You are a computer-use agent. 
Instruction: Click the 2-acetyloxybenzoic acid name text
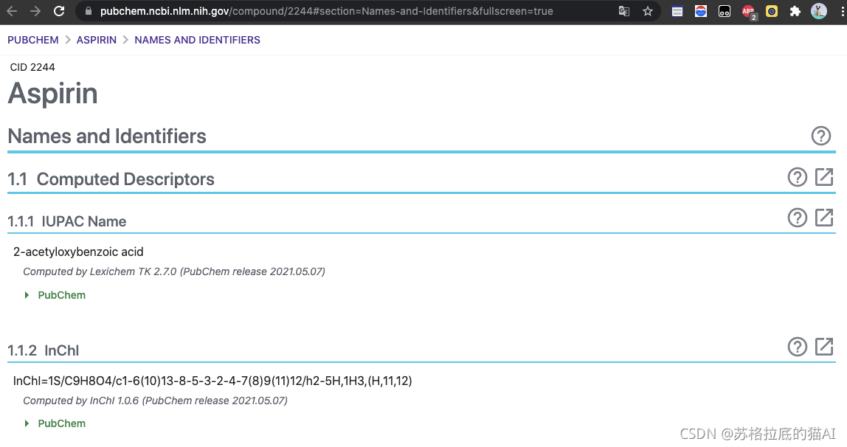tap(78, 252)
